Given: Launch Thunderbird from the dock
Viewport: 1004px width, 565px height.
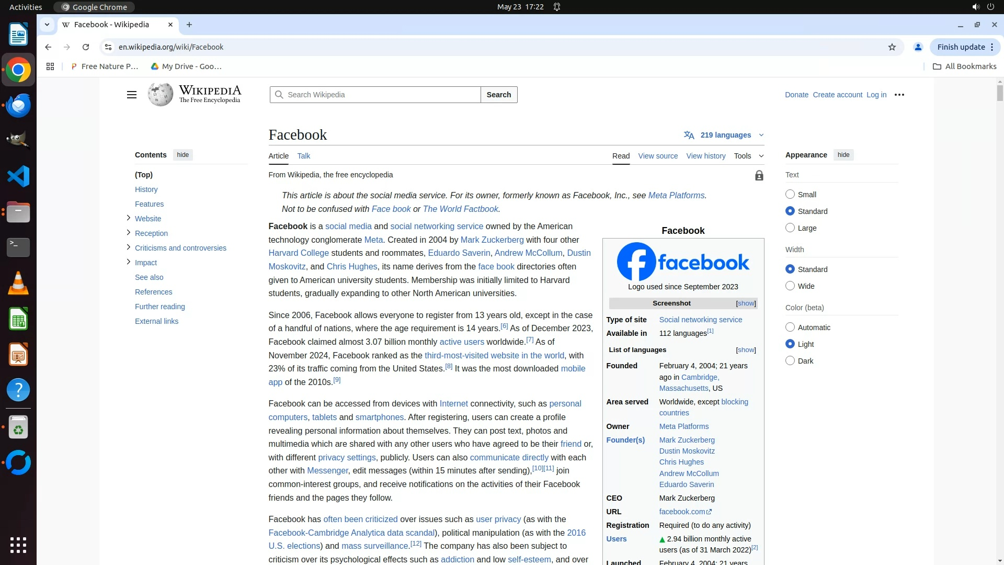Looking at the screenshot, I should 18,105.
